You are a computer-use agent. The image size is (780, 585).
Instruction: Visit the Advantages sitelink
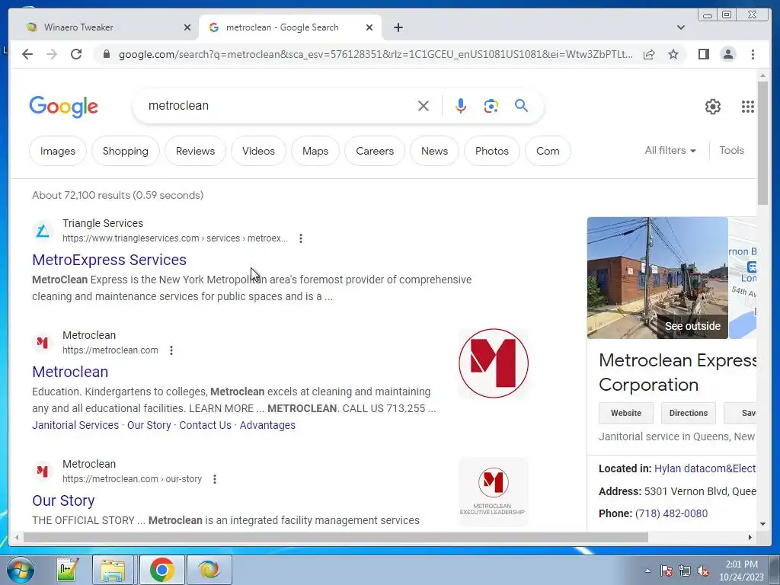click(x=267, y=425)
